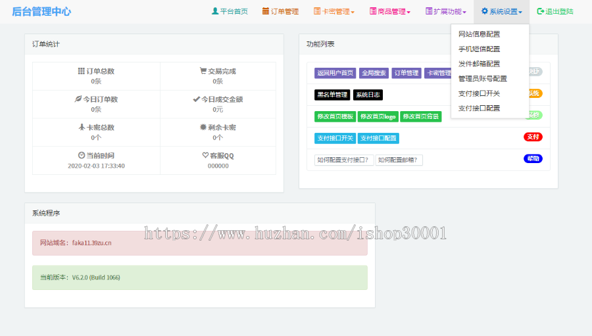Expand the 扩展功能 dropdown caret
Image resolution: width=592 pixels, height=336 pixels.
click(x=464, y=12)
